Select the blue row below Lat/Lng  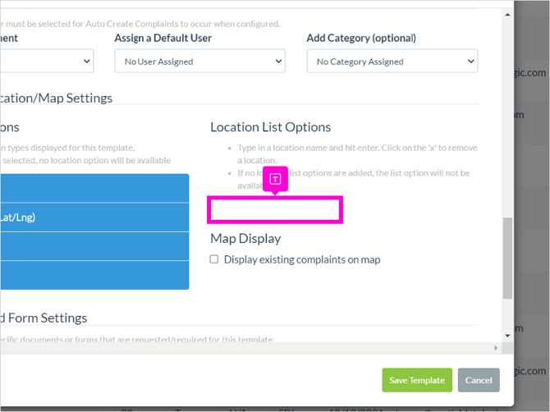click(x=94, y=246)
